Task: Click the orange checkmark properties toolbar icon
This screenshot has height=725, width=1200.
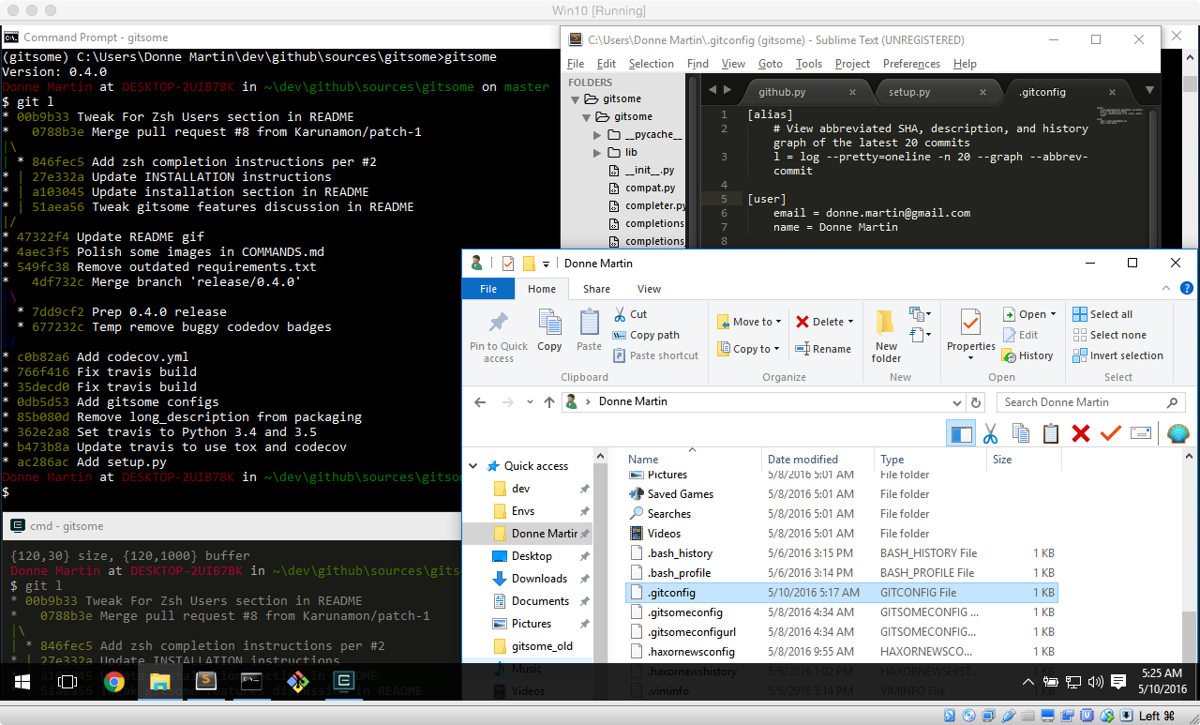Action: [1111, 433]
